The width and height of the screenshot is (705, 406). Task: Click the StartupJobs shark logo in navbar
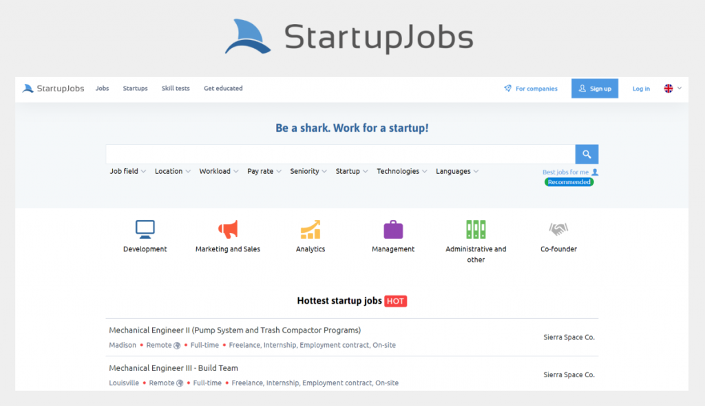[x=28, y=89]
